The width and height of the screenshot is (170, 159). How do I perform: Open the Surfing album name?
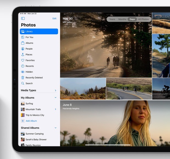(x=29, y=104)
